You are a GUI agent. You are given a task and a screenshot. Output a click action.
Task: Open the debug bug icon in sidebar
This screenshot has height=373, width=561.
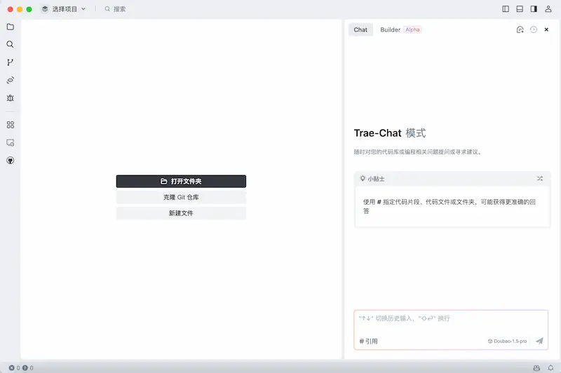point(11,98)
